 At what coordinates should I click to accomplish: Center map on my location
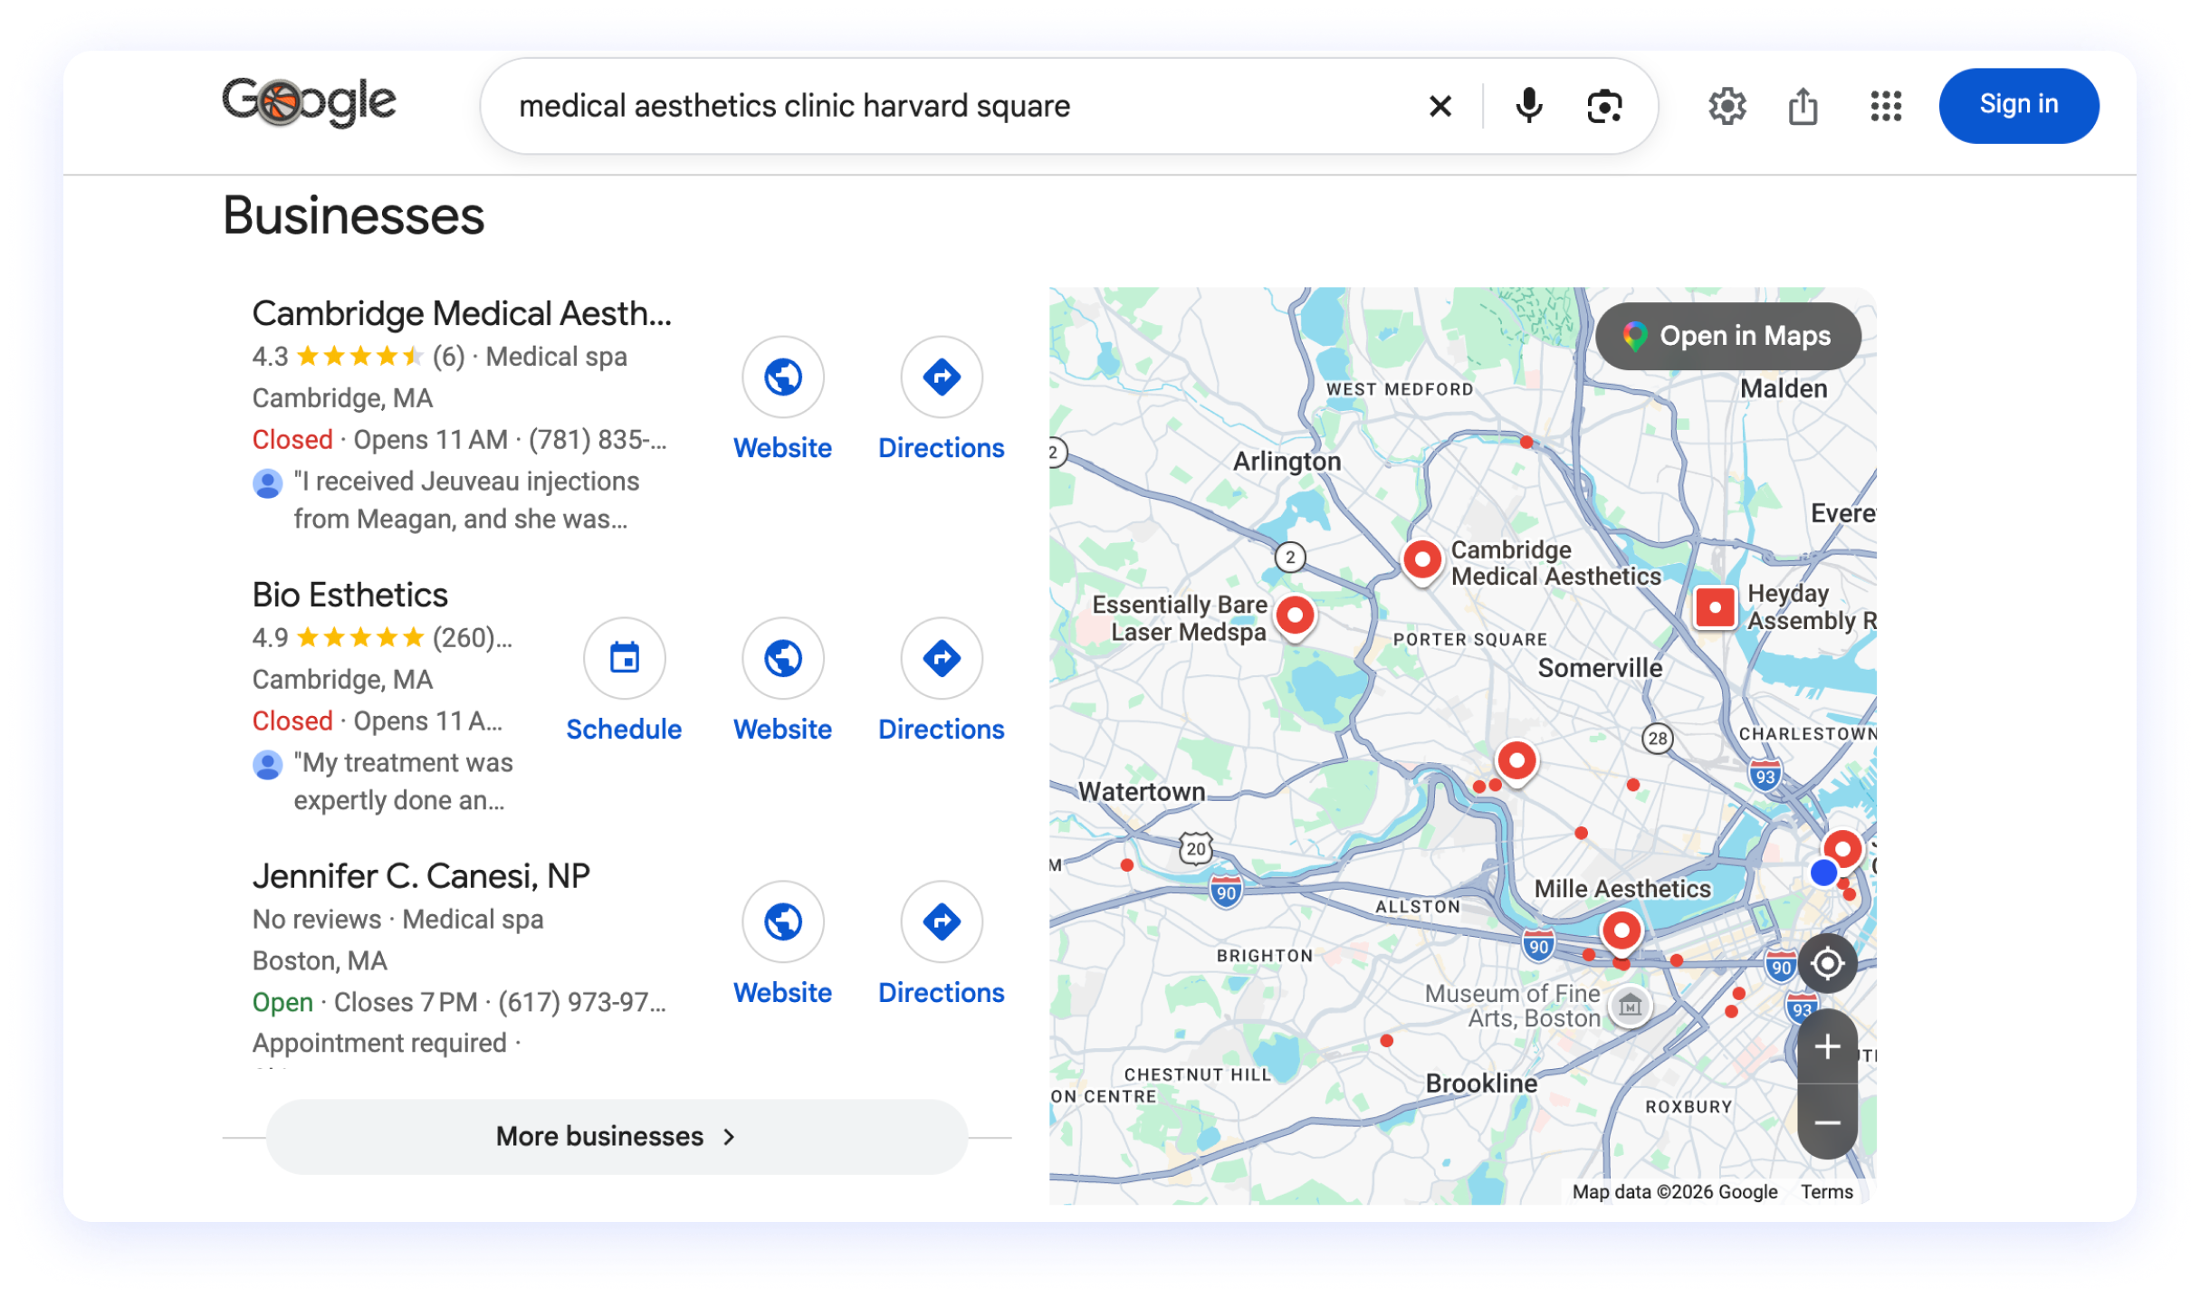point(1828,964)
